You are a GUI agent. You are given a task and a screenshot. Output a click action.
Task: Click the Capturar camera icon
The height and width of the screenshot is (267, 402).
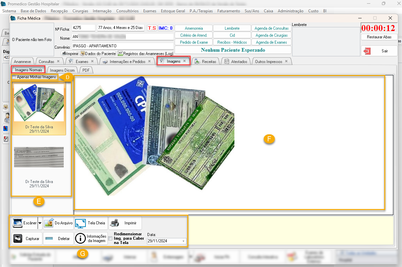[18, 239]
